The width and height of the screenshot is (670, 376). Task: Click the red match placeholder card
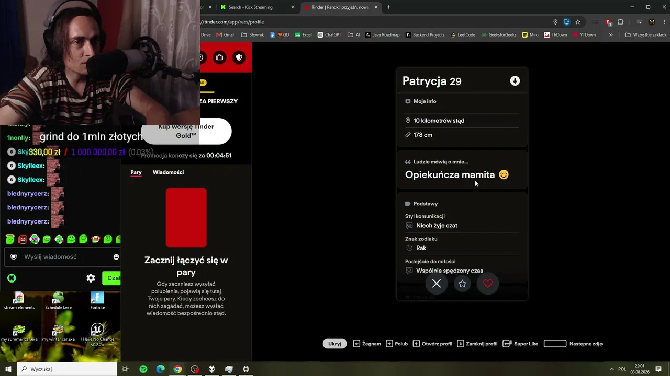pyautogui.click(x=186, y=218)
